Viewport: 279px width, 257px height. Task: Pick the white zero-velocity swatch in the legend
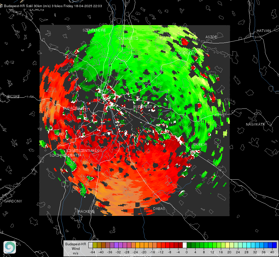(x=185, y=245)
